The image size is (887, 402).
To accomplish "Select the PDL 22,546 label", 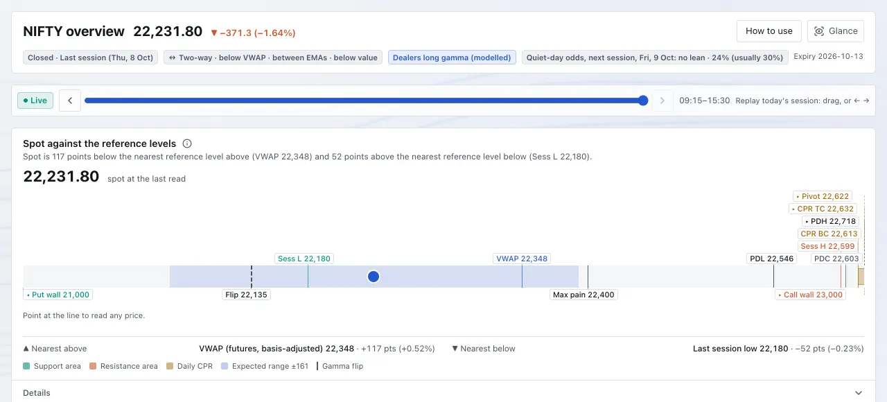I will pos(771,259).
